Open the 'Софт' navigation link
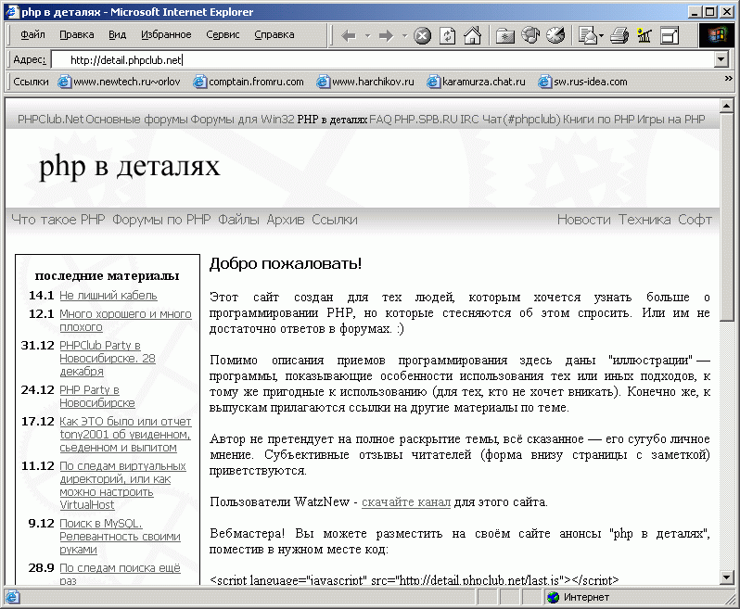Viewport: 740px width, 609px height. point(695,220)
